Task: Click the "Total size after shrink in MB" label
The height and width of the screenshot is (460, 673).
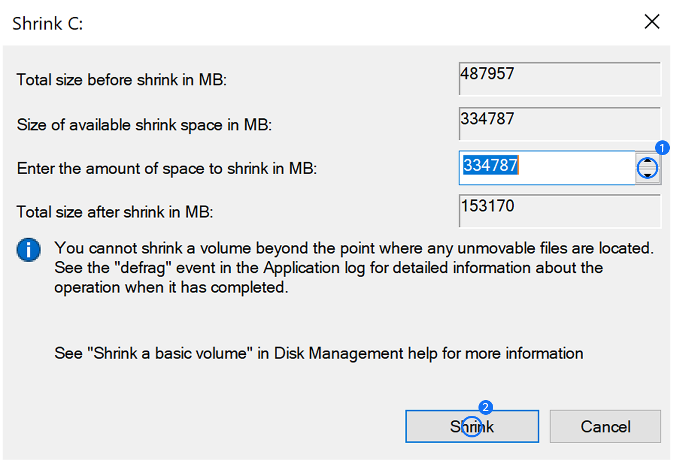Action: tap(115, 212)
